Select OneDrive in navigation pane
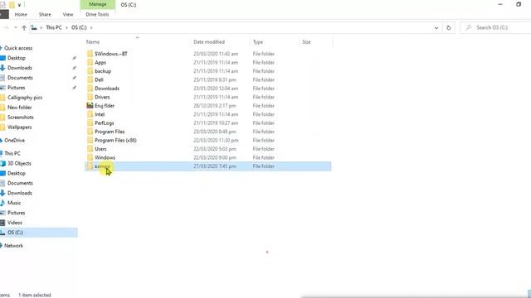The width and height of the screenshot is (531, 298). pyautogui.click(x=14, y=140)
